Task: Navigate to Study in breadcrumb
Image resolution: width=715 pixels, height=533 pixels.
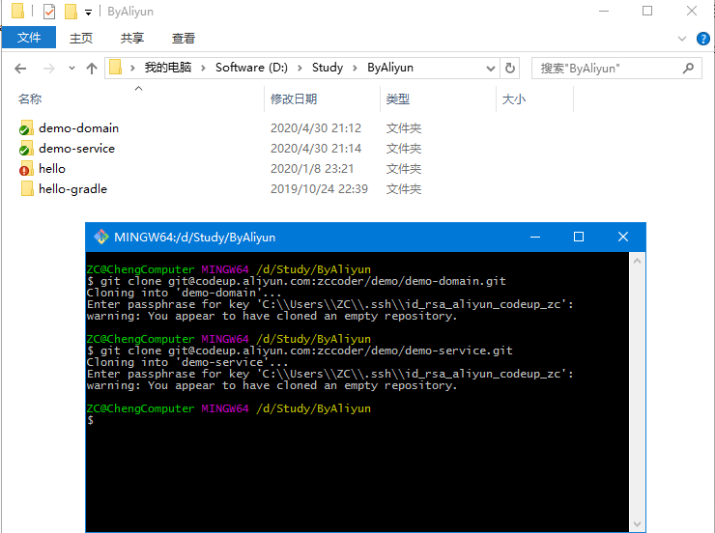Action: coord(328,68)
